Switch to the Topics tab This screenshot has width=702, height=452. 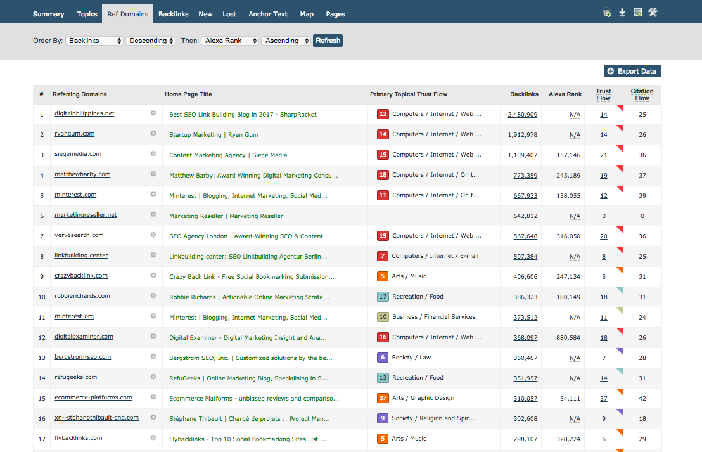click(x=87, y=15)
